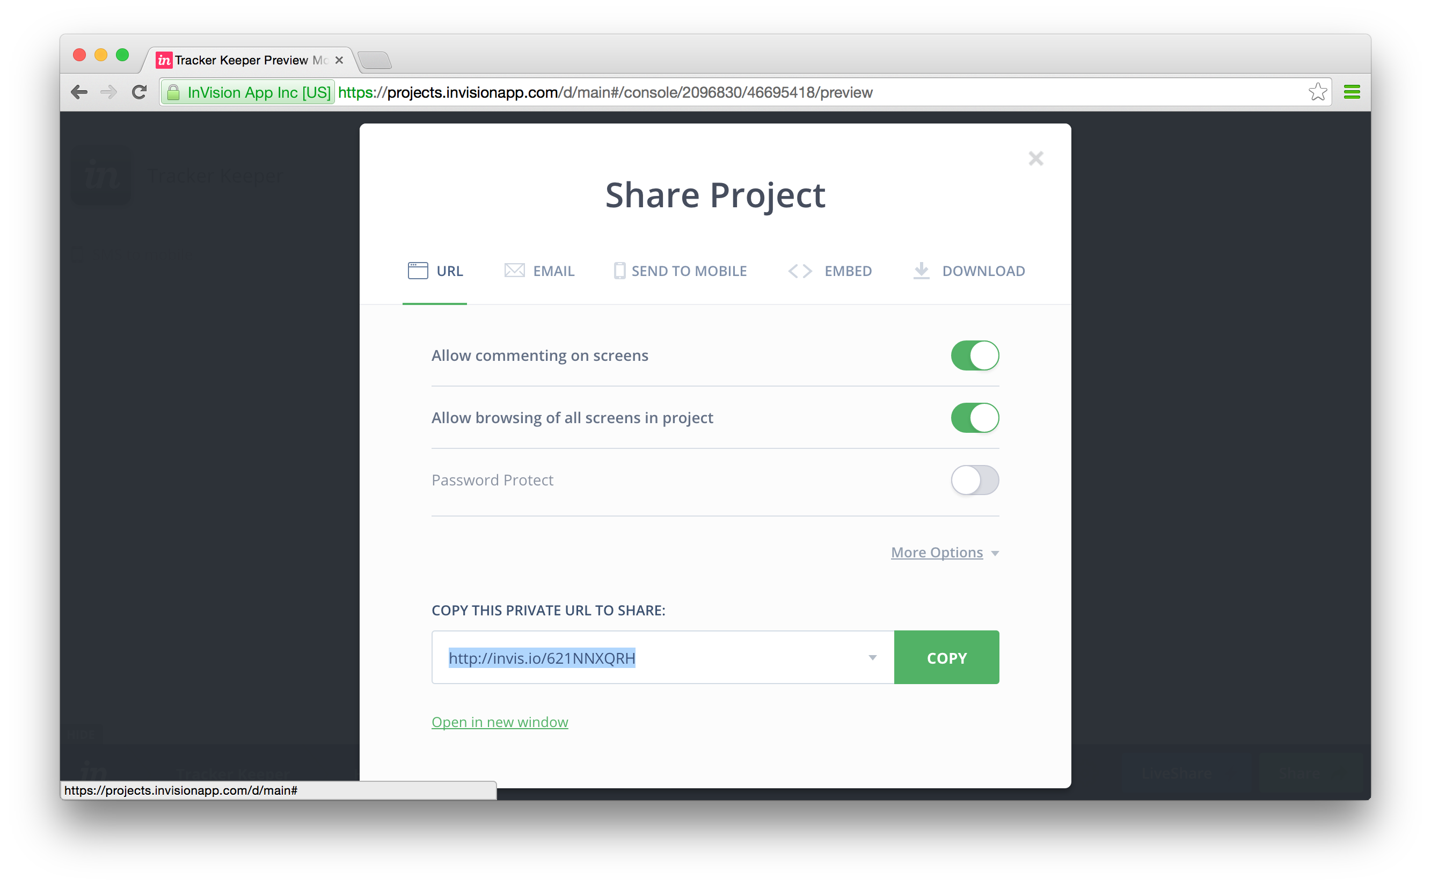1431x886 pixels.
Task: Reload the page with the refresh icon
Action: (140, 92)
